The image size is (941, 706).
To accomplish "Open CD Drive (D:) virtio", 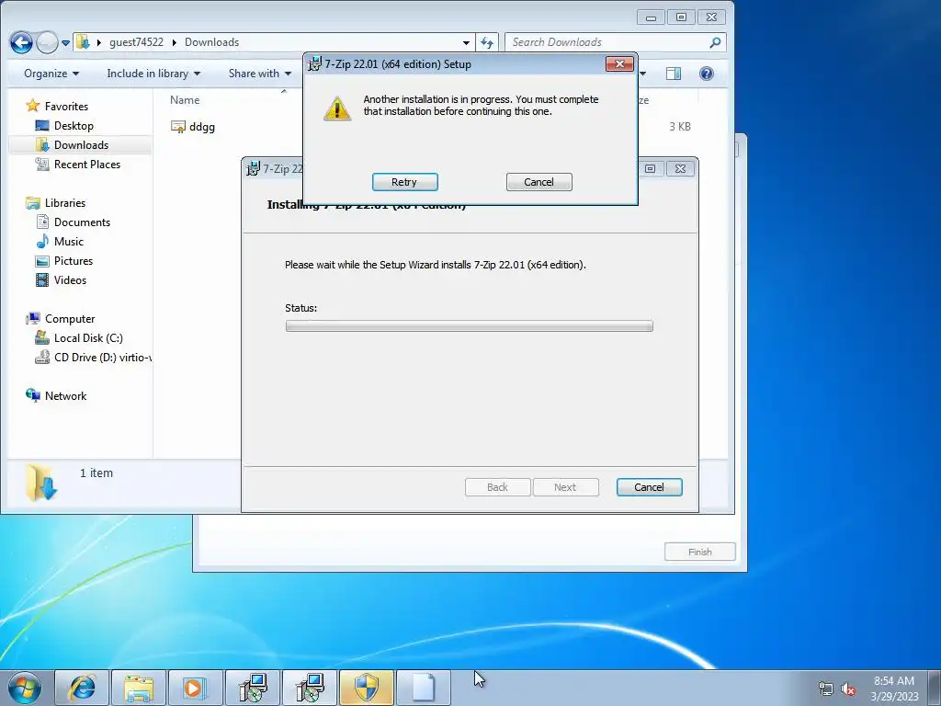I will pyautogui.click(x=102, y=358).
